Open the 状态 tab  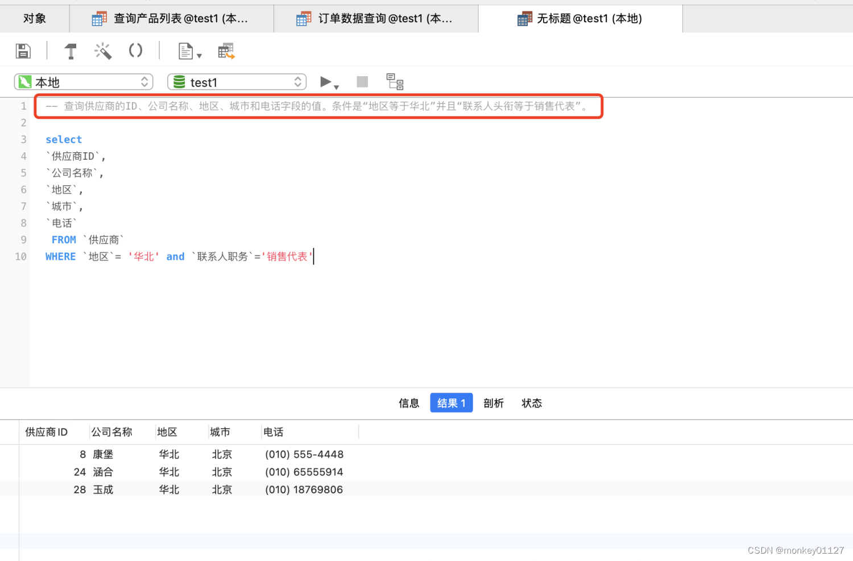[532, 403]
